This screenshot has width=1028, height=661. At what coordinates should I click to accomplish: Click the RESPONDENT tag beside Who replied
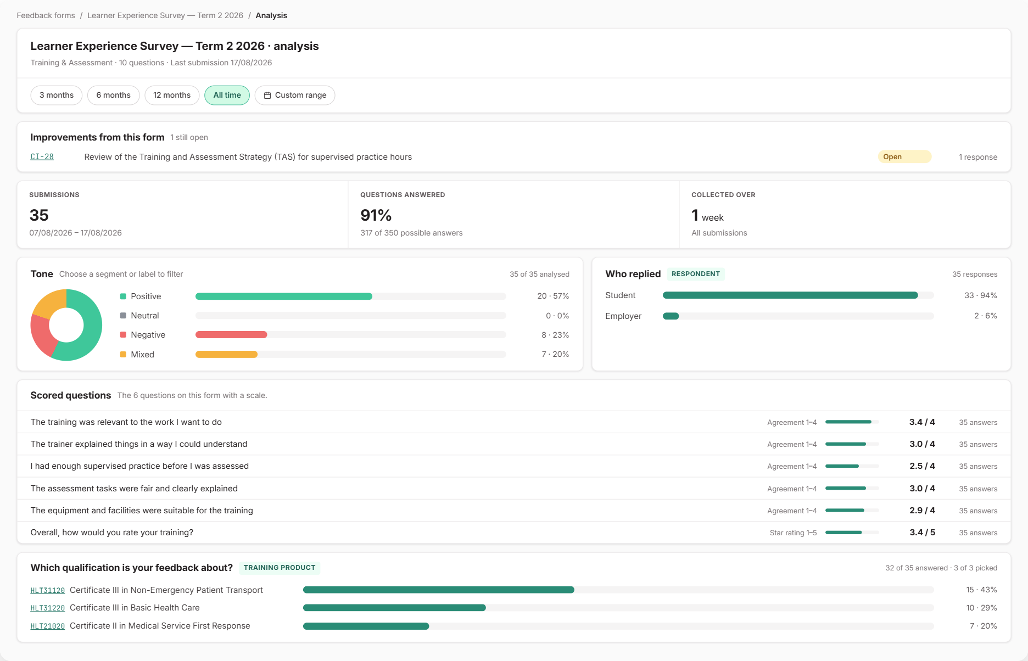[696, 274]
